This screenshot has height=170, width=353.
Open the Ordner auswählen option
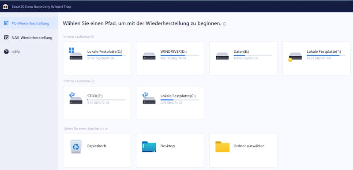[243, 150]
